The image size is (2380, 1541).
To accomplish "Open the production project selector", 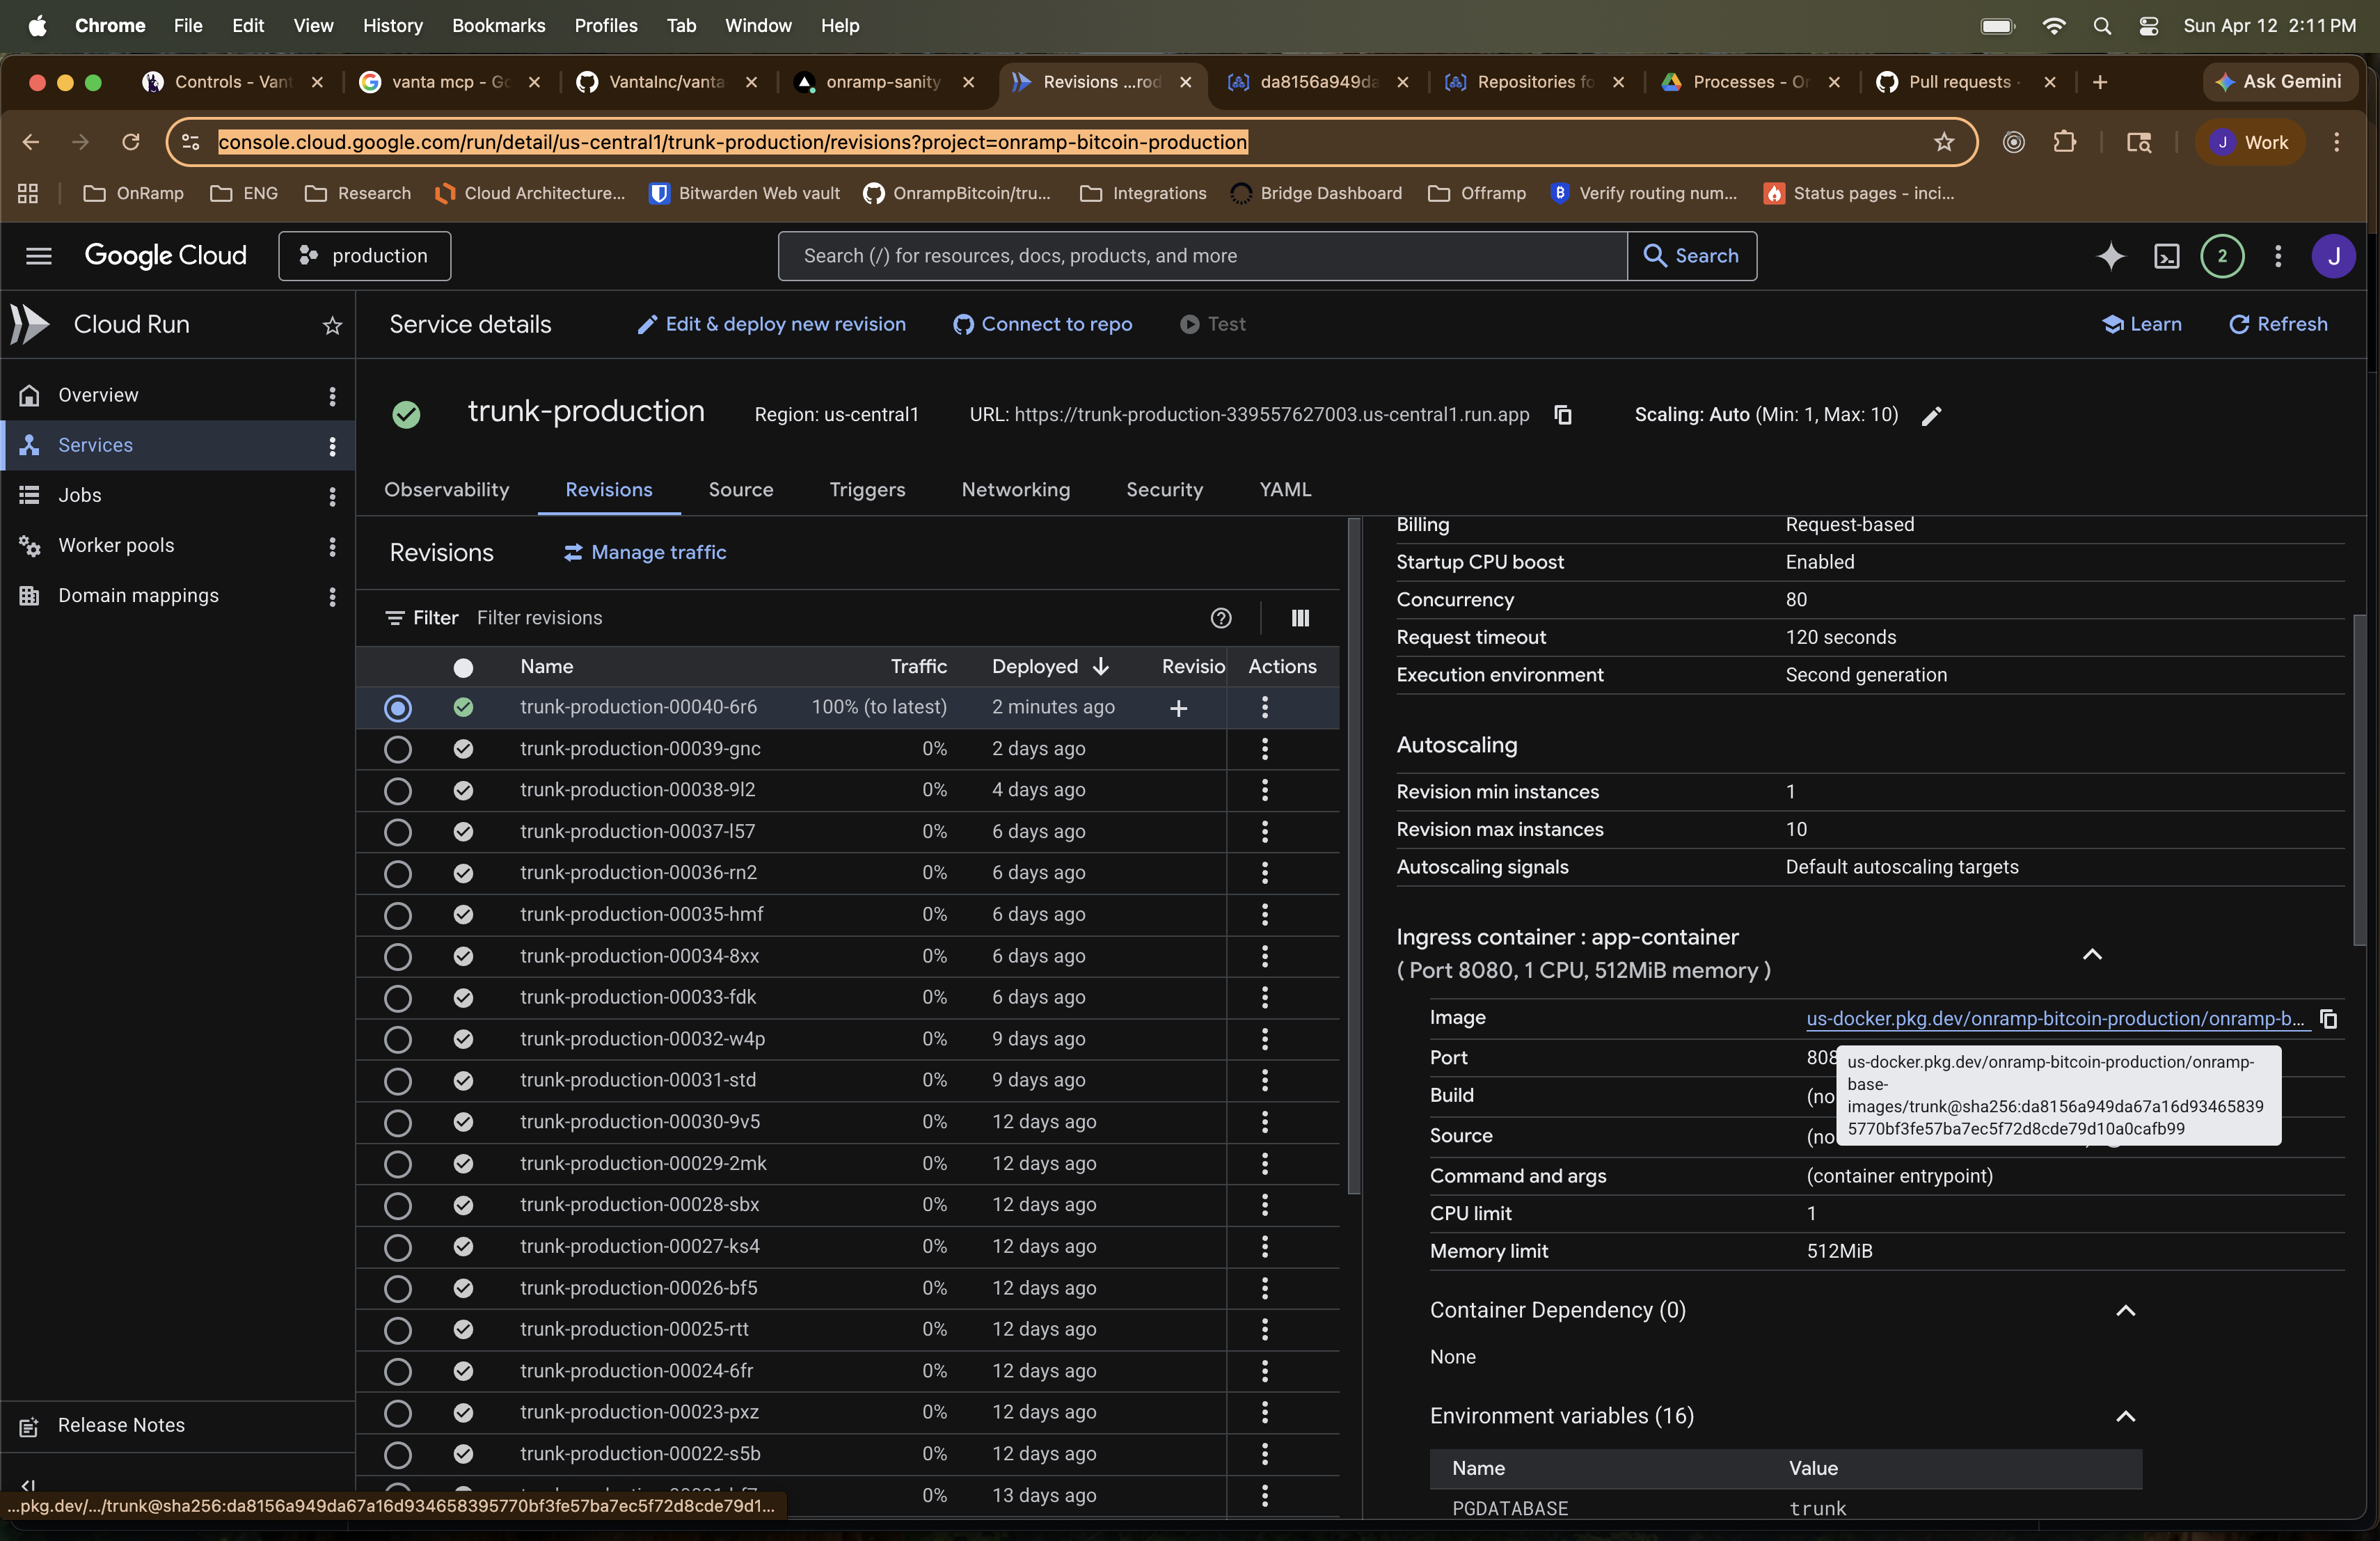I will tap(365, 256).
